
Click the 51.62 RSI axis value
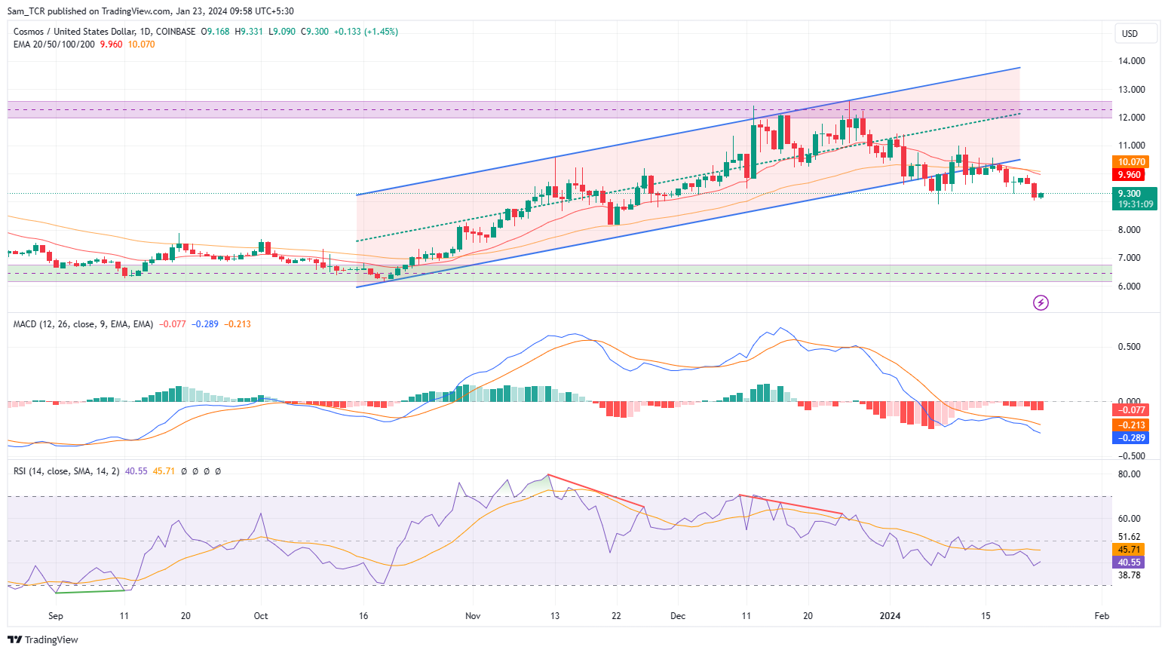(x=1129, y=537)
